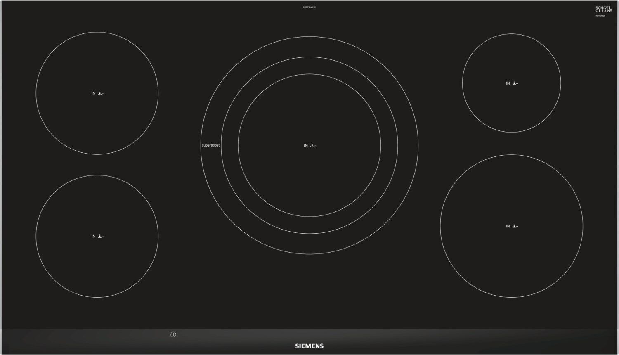Click the IN label of bottom-left zone

pyautogui.click(x=93, y=237)
